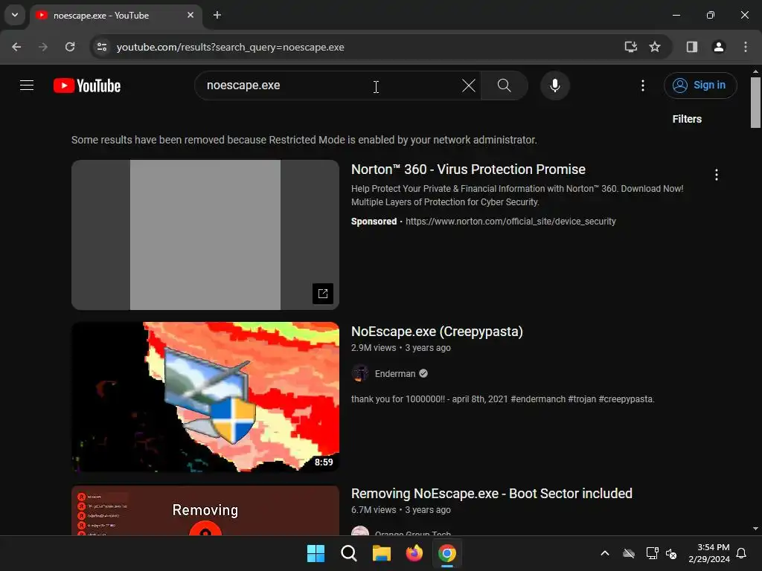Open the Chrome profile icon
This screenshot has height=571, width=762.
tap(718, 47)
